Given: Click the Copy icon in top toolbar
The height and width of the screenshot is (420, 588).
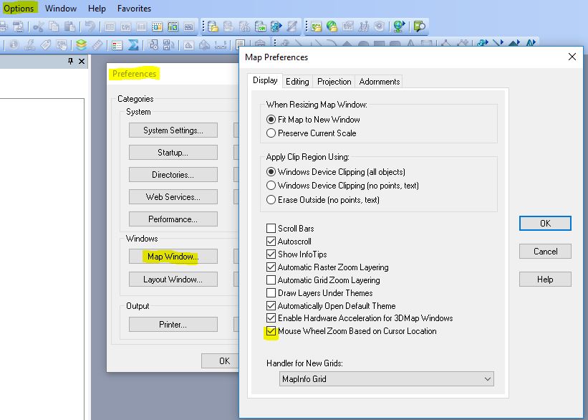Looking at the screenshot, I should [x=54, y=27].
